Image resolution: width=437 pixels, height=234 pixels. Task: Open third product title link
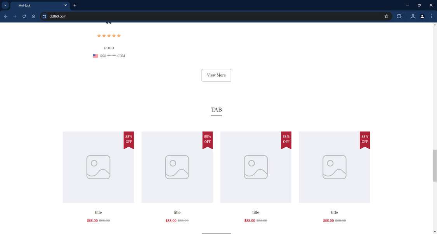tap(256, 212)
